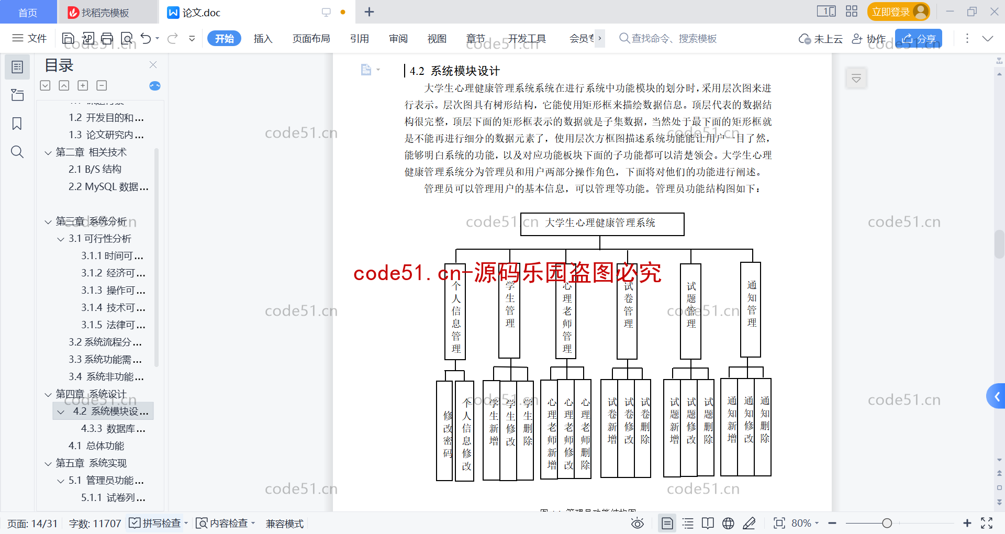Switch to outline view in status bar
Screen dimensions: 1005x534
pyautogui.click(x=688, y=523)
